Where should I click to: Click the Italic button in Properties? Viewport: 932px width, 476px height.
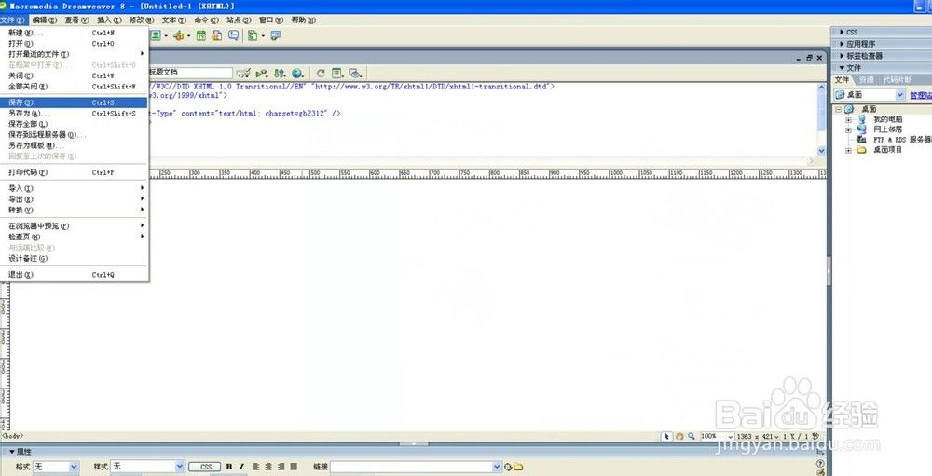tap(241, 467)
